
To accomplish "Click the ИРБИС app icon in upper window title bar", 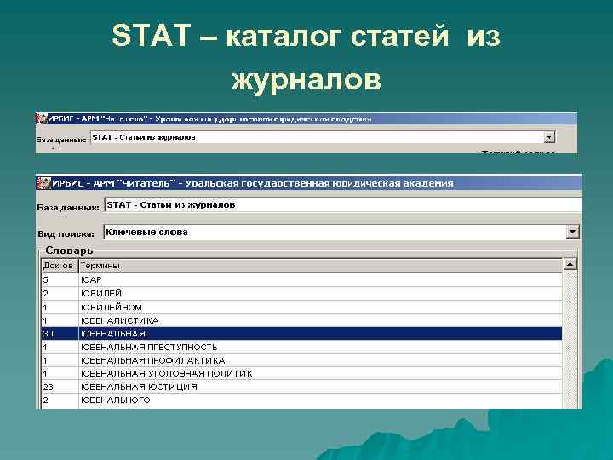I will coord(42,118).
